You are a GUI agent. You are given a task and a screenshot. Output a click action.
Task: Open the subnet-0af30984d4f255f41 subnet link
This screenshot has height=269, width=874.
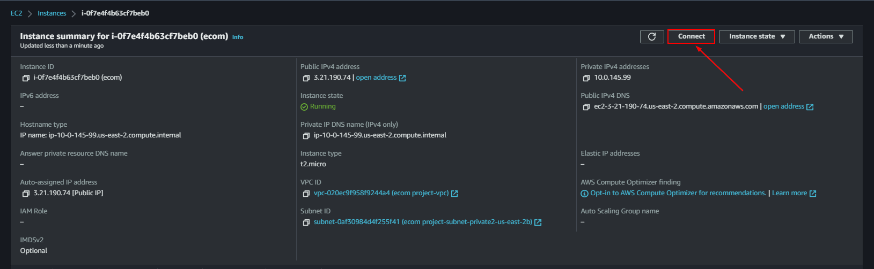tap(423, 222)
